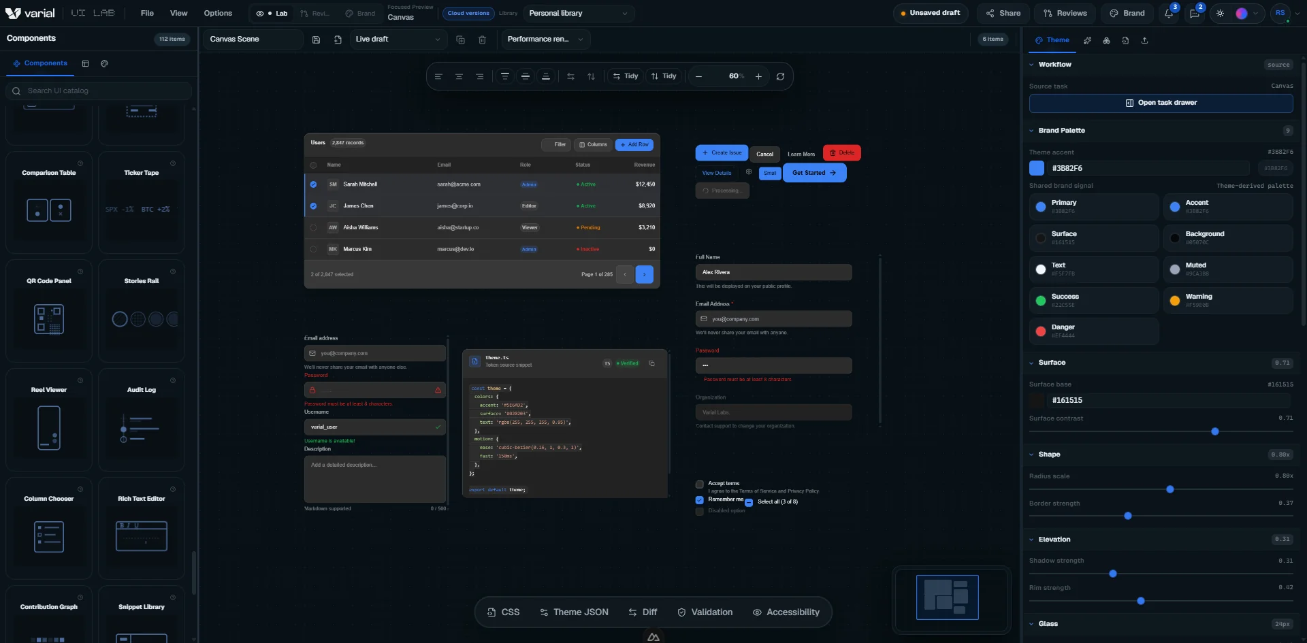Click the Add Row button
Viewport: 1307px width, 643px height.
click(634, 145)
